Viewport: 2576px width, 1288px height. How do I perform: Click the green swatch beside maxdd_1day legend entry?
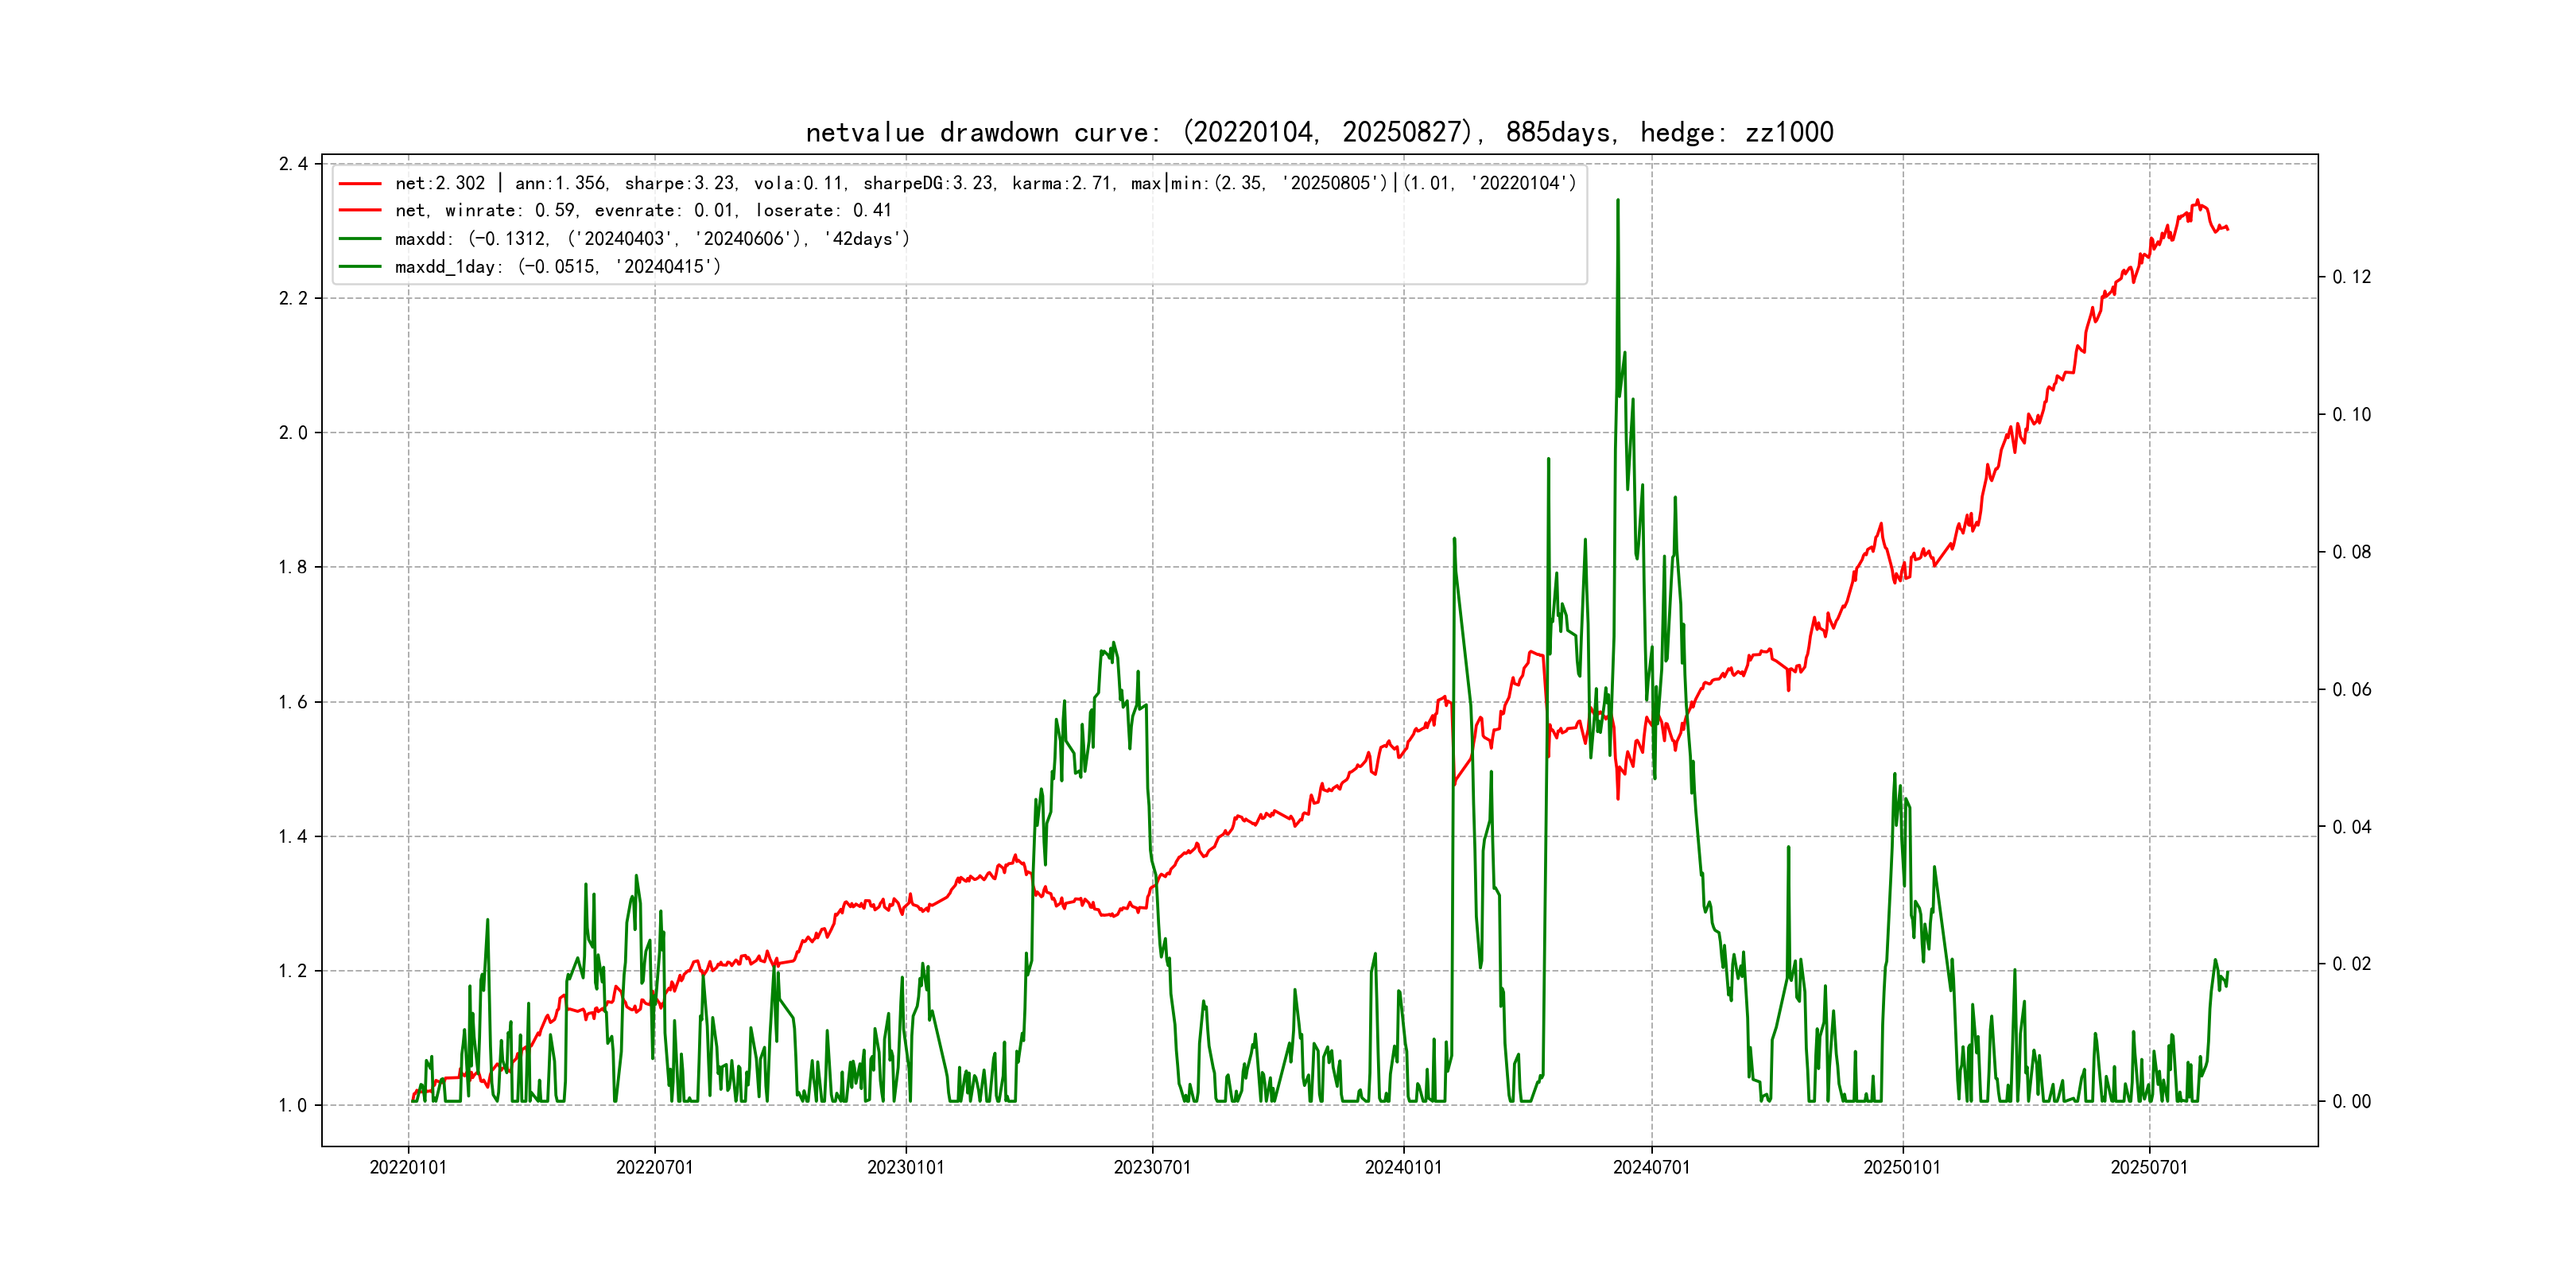click(x=360, y=267)
